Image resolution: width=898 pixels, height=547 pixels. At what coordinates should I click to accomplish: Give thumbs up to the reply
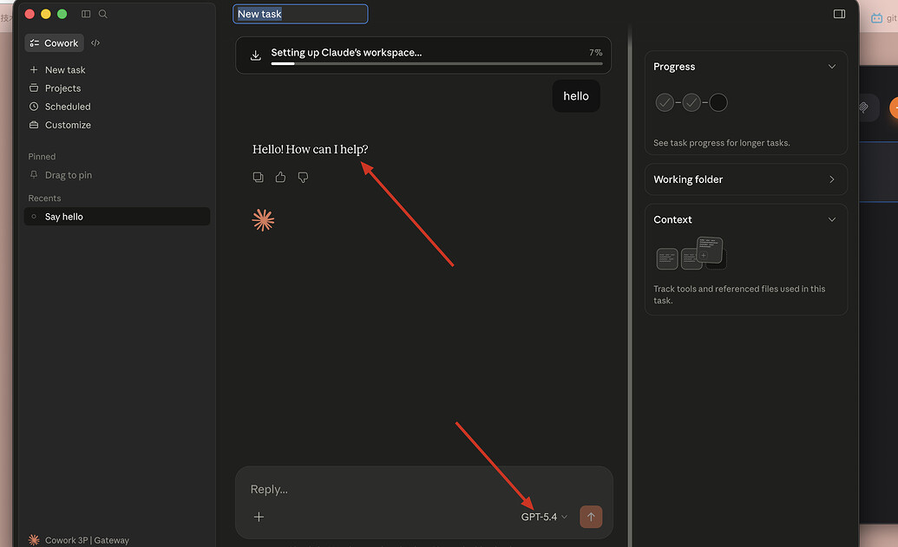click(280, 178)
